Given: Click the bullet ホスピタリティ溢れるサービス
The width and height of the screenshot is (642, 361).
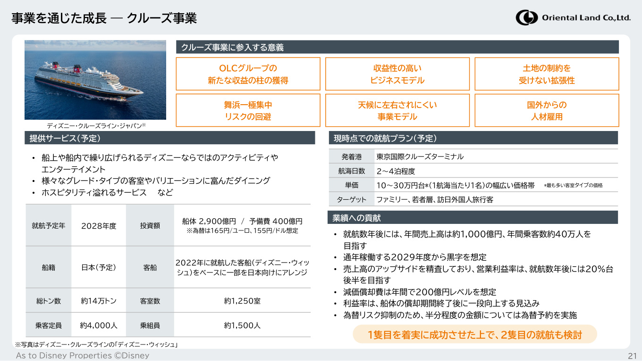Looking at the screenshot, I should (102, 193).
